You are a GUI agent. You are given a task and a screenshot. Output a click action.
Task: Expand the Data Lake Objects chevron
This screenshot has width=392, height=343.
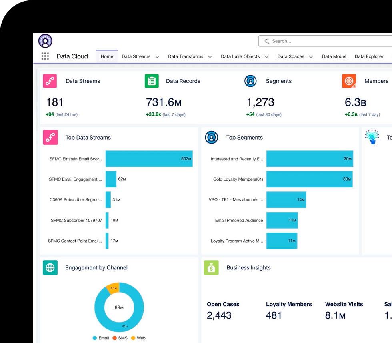[x=267, y=57]
